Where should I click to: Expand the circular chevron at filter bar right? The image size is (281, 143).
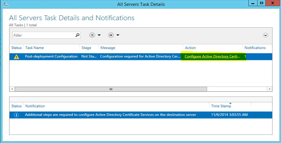point(265,35)
